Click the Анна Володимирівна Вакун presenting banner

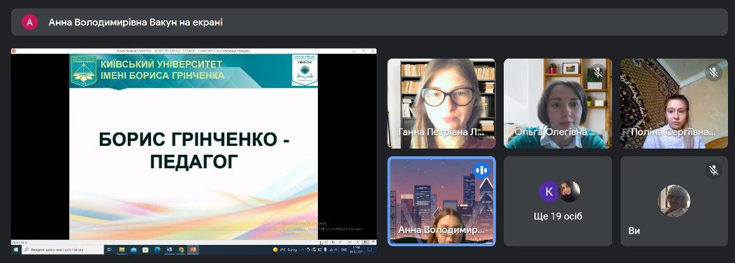coord(370,22)
